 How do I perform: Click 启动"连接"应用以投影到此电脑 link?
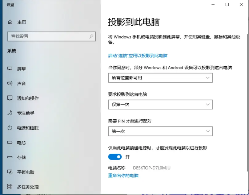point(138,55)
